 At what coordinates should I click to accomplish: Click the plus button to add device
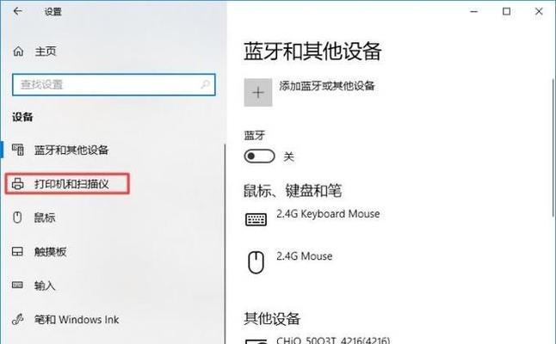[x=258, y=93]
